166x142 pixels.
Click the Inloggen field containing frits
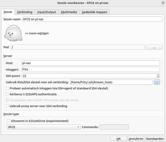pos(91,70)
